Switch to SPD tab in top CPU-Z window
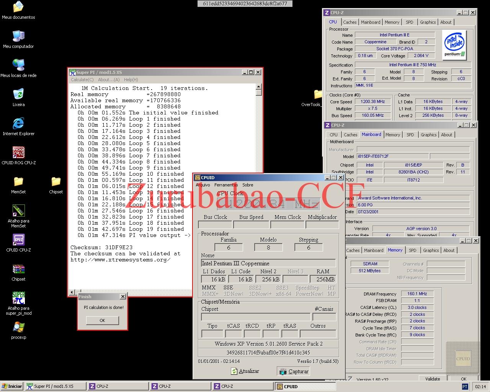 point(409,22)
